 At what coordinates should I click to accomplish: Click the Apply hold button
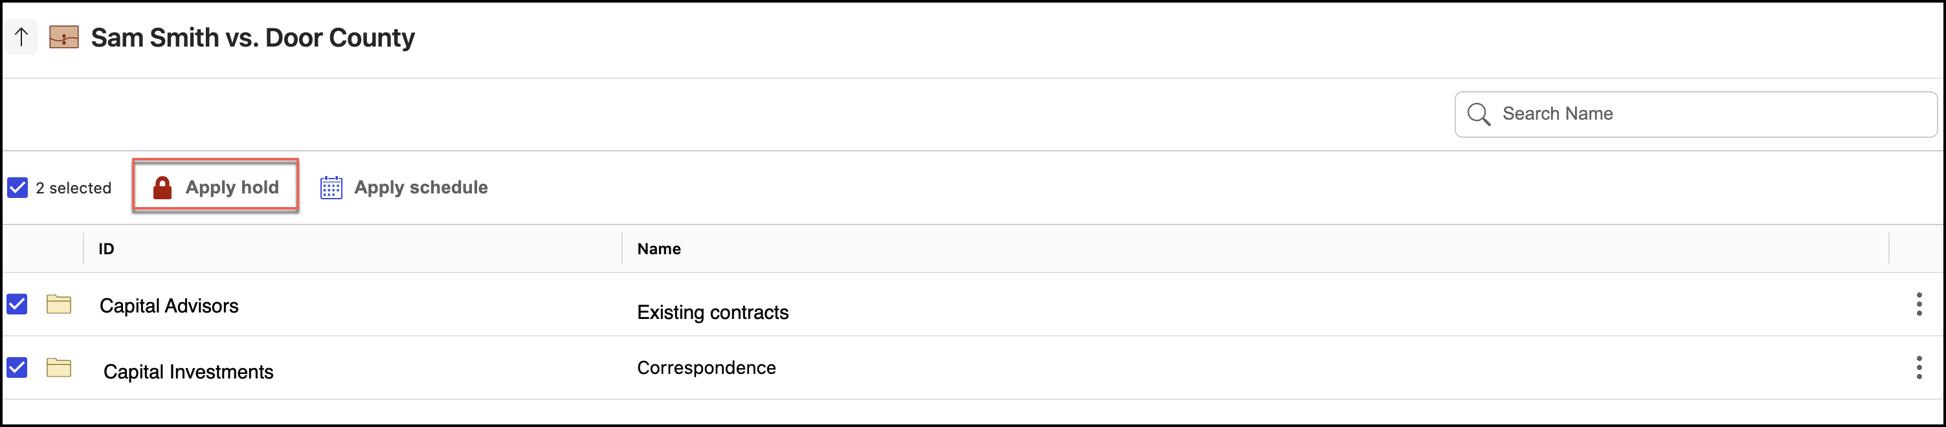click(x=216, y=187)
